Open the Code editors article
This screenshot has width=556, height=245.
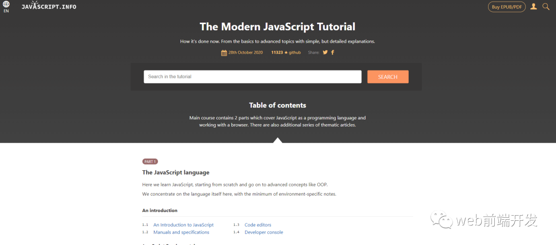[x=258, y=225]
